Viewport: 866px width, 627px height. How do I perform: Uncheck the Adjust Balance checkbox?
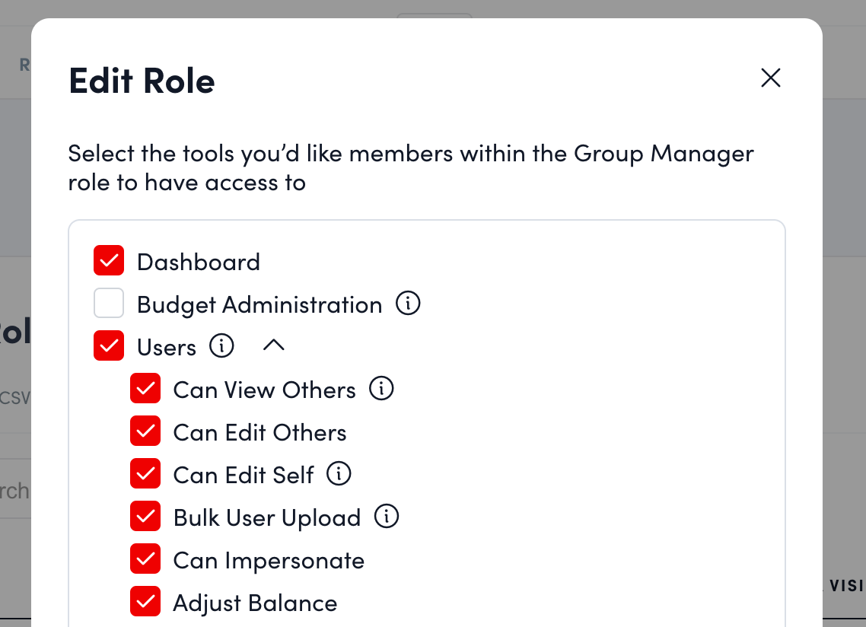145,601
